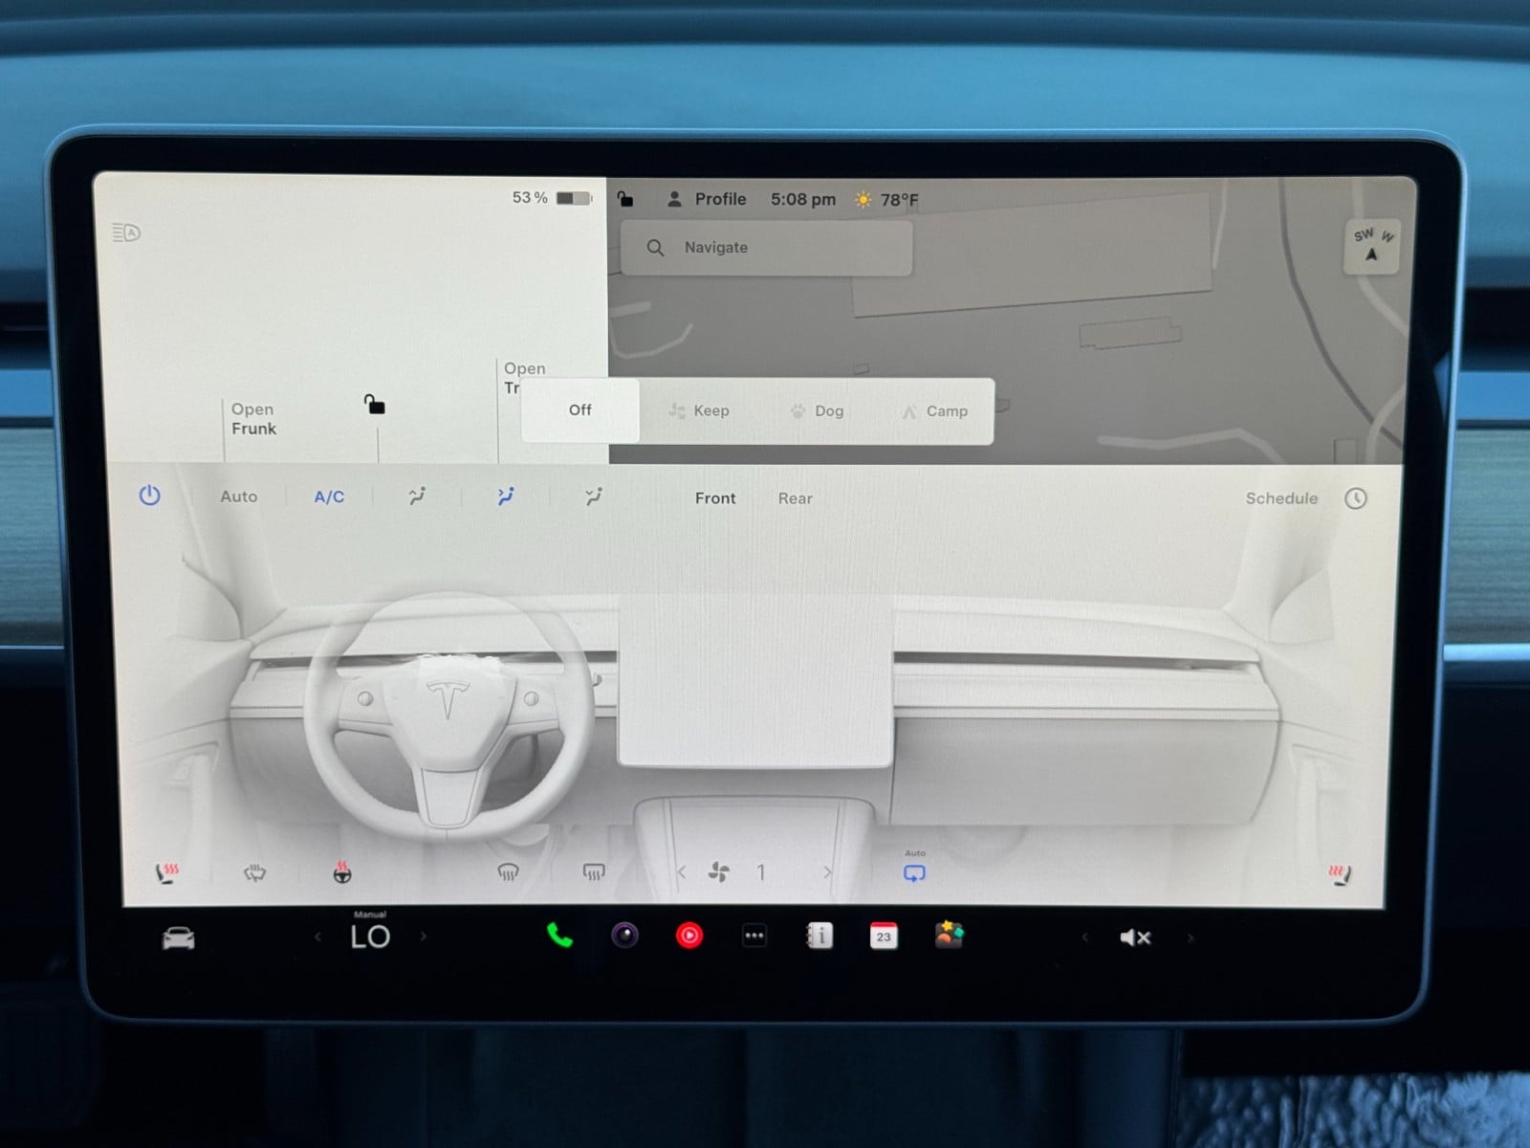Image resolution: width=1530 pixels, height=1148 pixels.
Task: Open the all apps three-dots launcher
Action: tap(754, 937)
